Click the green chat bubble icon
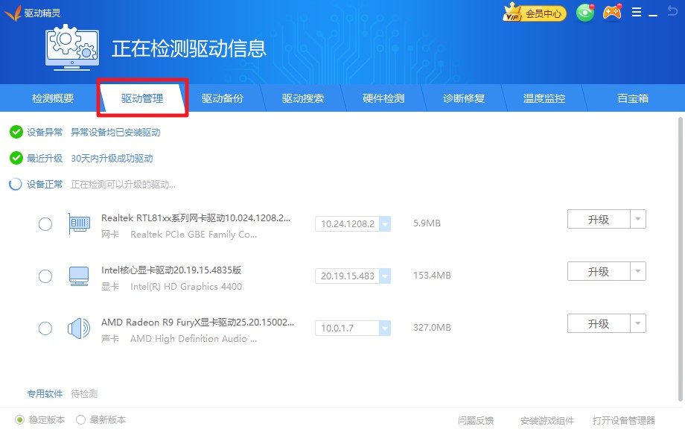 click(585, 13)
